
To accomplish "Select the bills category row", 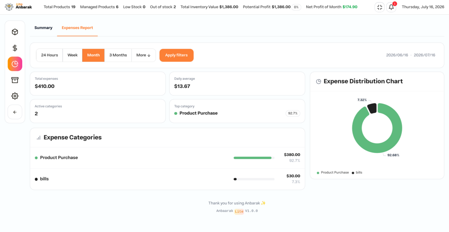I will point(167,179).
